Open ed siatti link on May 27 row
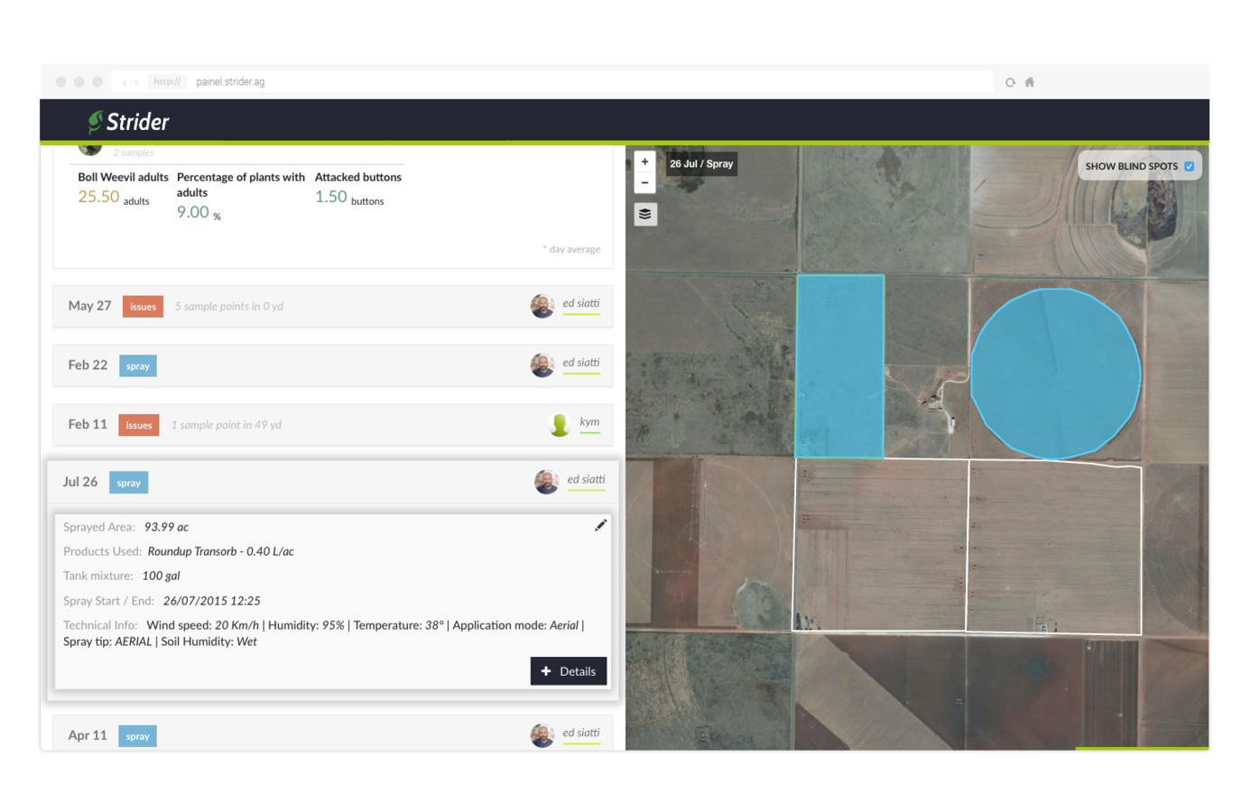 coord(581,304)
